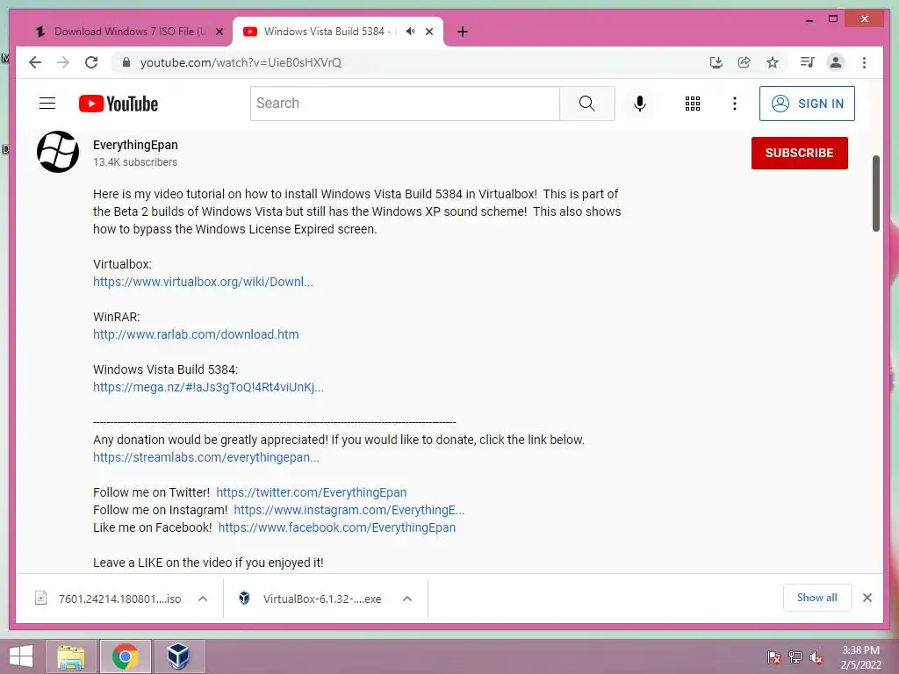This screenshot has height=674, width=899.
Task: Click the page vertical scrollbar thumb
Action: coord(875,193)
